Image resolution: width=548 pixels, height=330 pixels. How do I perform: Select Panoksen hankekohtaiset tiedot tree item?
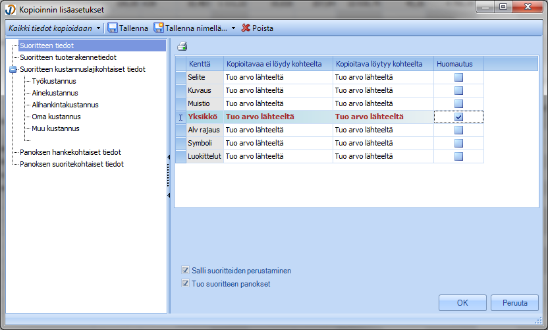coord(70,152)
